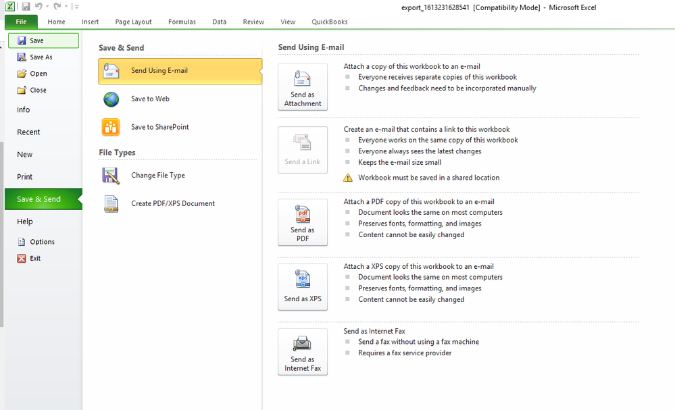Click 'Keeps the e-mail size small' text
This screenshot has width=675, height=410.
click(x=400, y=163)
